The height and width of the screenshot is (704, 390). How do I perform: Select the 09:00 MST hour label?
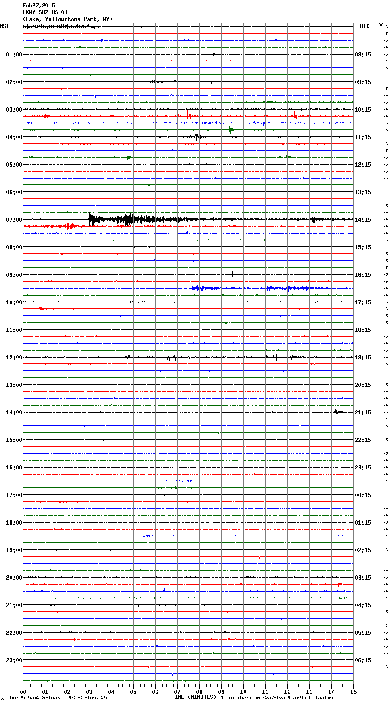pyautogui.click(x=14, y=275)
